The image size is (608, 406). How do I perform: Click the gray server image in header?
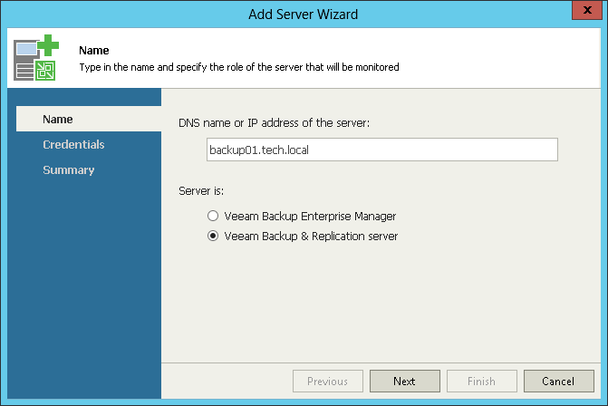24,61
